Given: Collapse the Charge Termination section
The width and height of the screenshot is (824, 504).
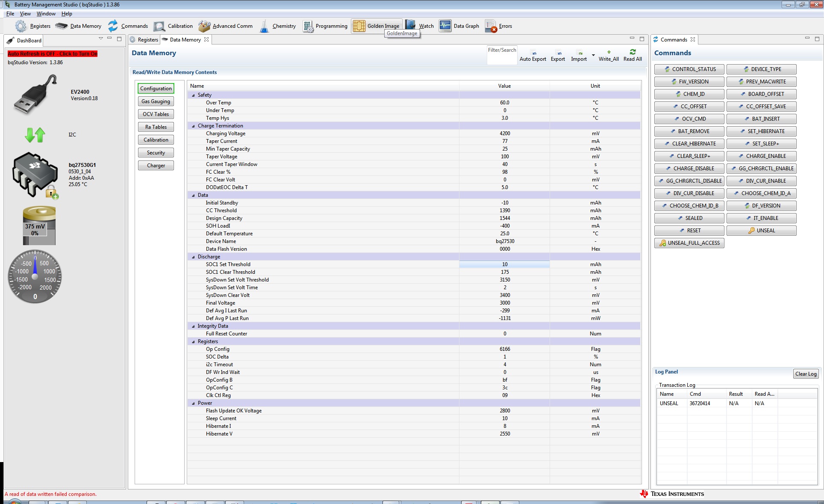Looking at the screenshot, I should [x=193, y=126].
